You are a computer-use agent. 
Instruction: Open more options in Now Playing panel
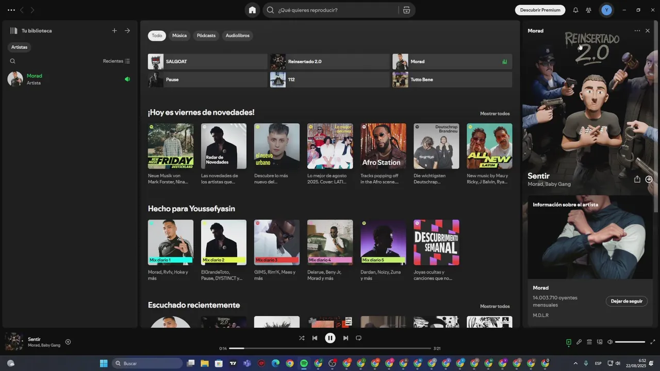click(637, 31)
